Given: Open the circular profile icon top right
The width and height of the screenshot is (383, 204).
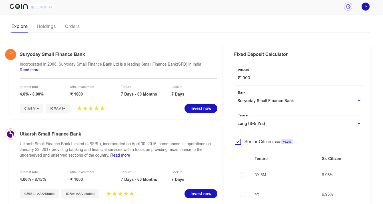Looking at the screenshot, I should [x=348, y=7].
